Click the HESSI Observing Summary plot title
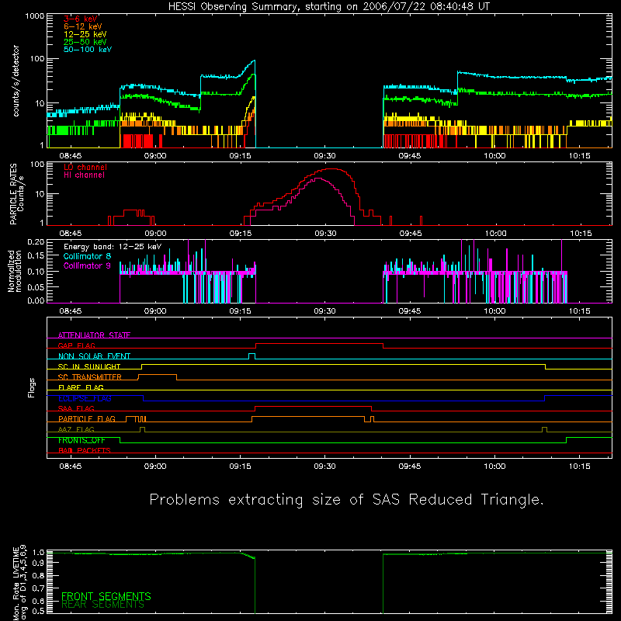Viewport: 621px width, 621px height. click(x=328, y=7)
